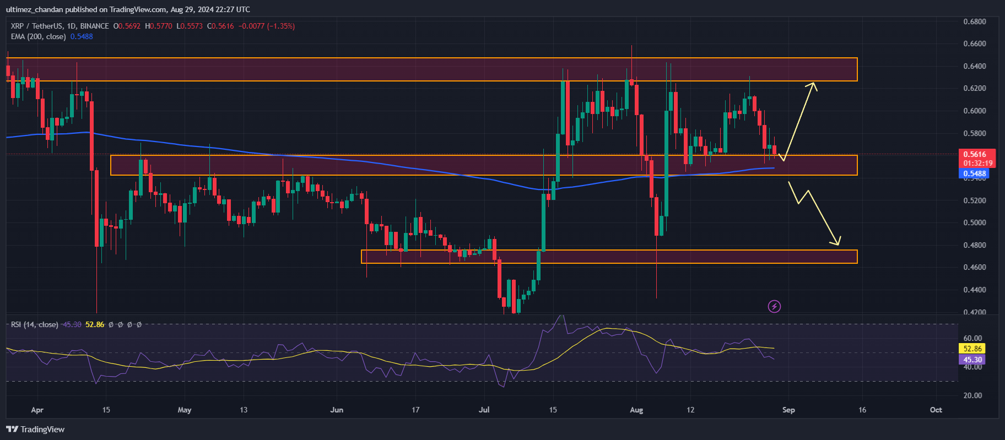1005x440 pixels.
Task: Select the EMA (200, close) indicator legend
Action: coord(39,36)
